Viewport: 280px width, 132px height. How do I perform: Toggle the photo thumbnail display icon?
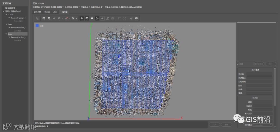click(87, 18)
